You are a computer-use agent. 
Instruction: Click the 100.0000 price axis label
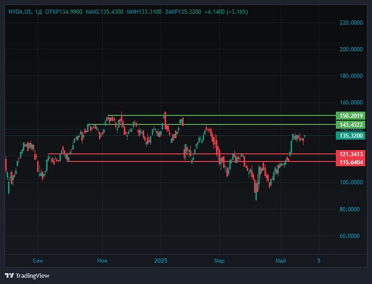[351, 182]
